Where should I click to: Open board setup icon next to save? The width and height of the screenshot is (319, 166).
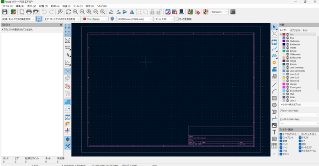13,12
